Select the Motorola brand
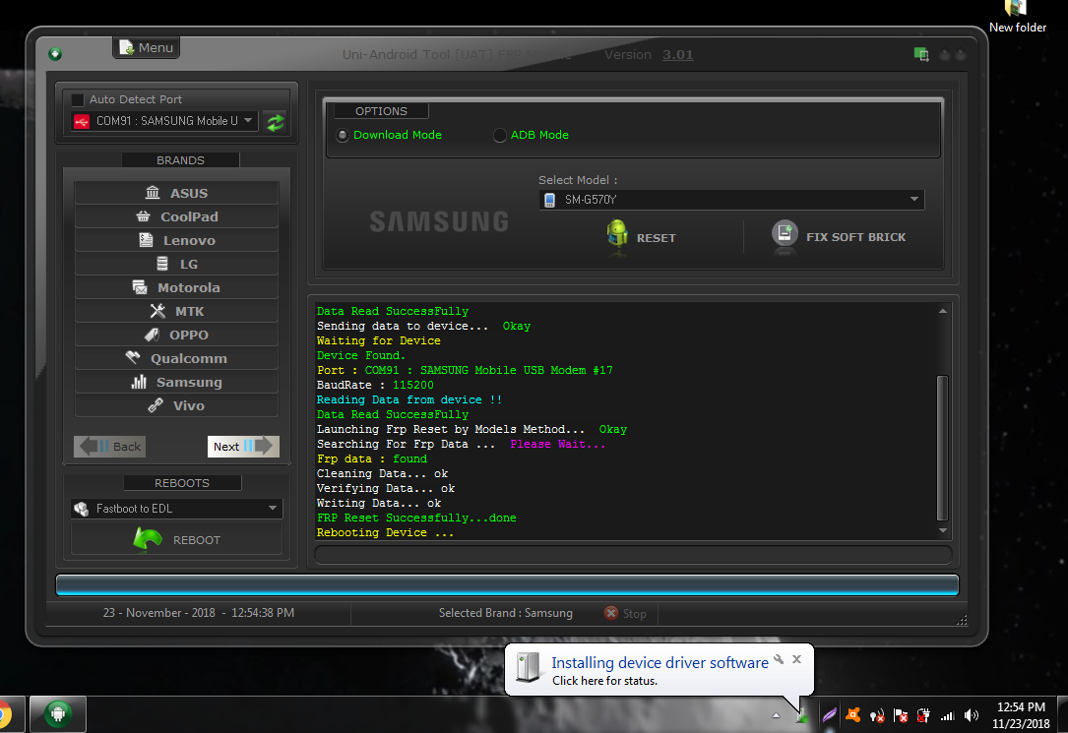The width and height of the screenshot is (1068, 733). coord(176,287)
